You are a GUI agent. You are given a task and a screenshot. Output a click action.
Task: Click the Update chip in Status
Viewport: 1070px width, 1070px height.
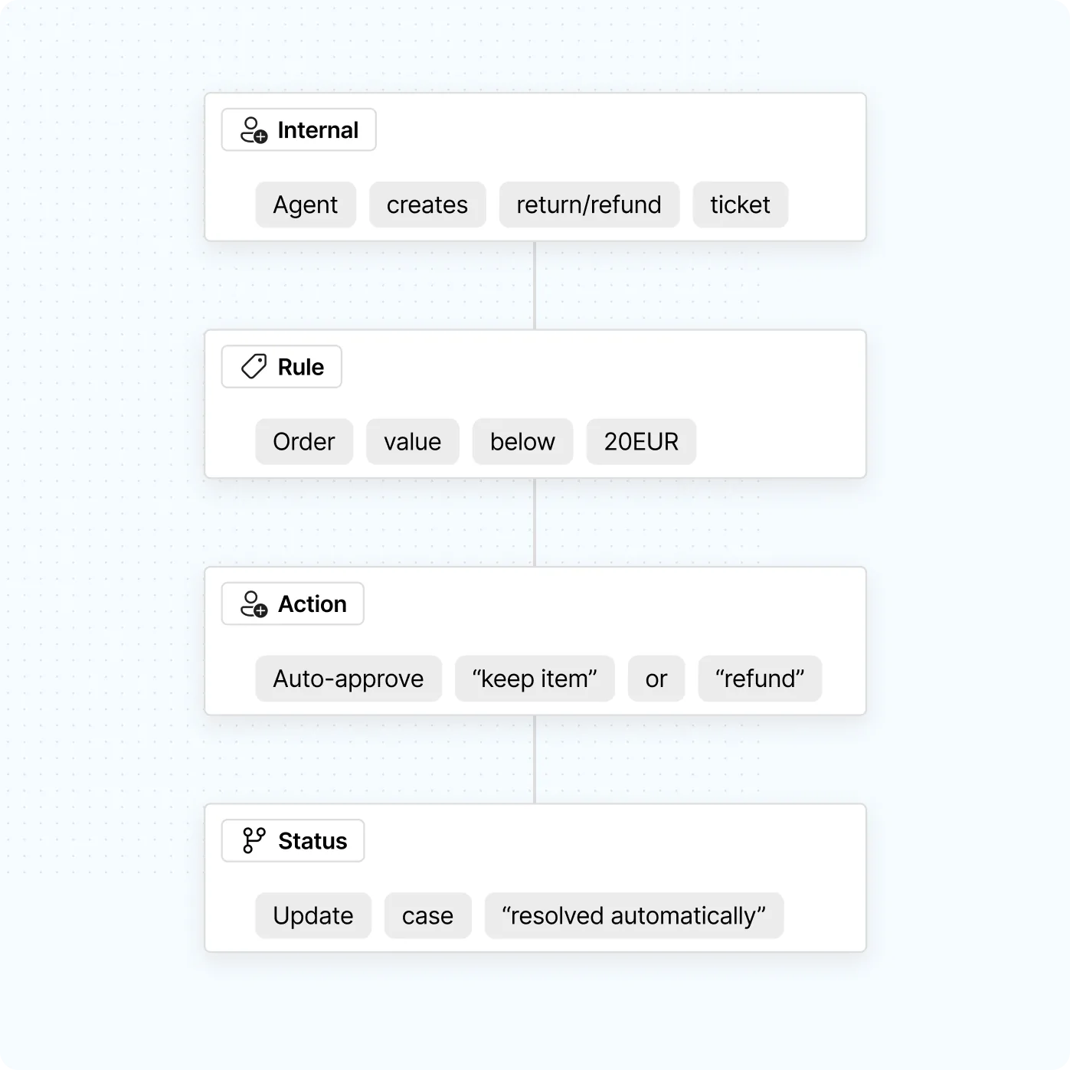click(313, 915)
